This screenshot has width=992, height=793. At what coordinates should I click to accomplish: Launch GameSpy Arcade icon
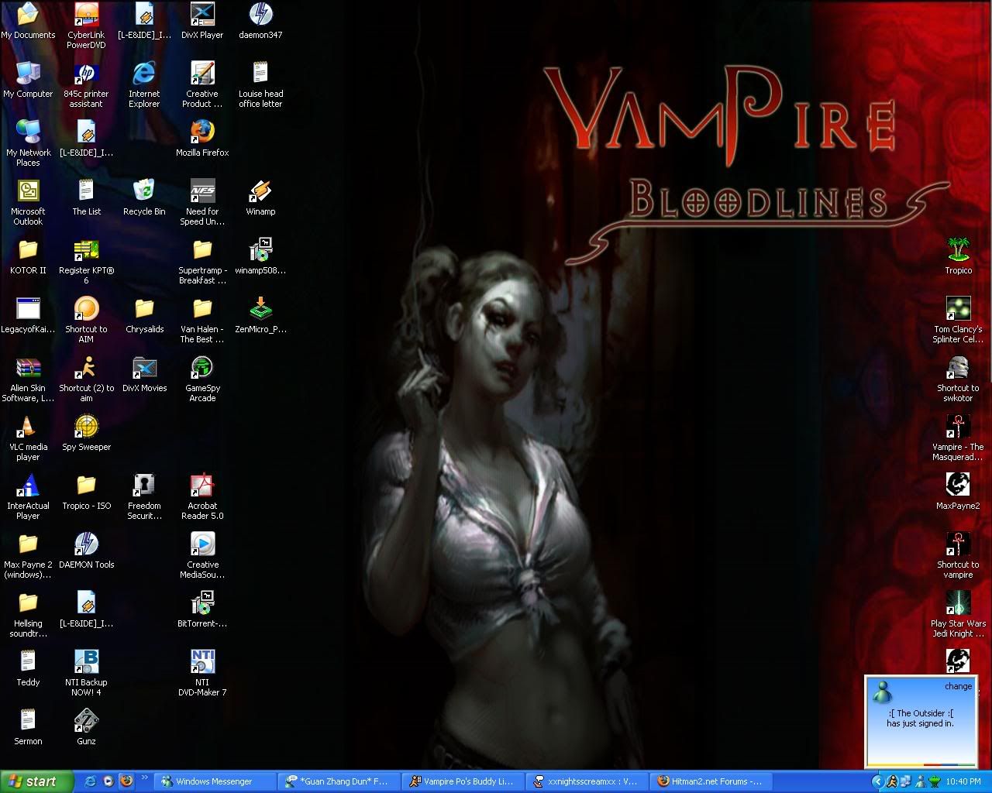[x=202, y=378]
